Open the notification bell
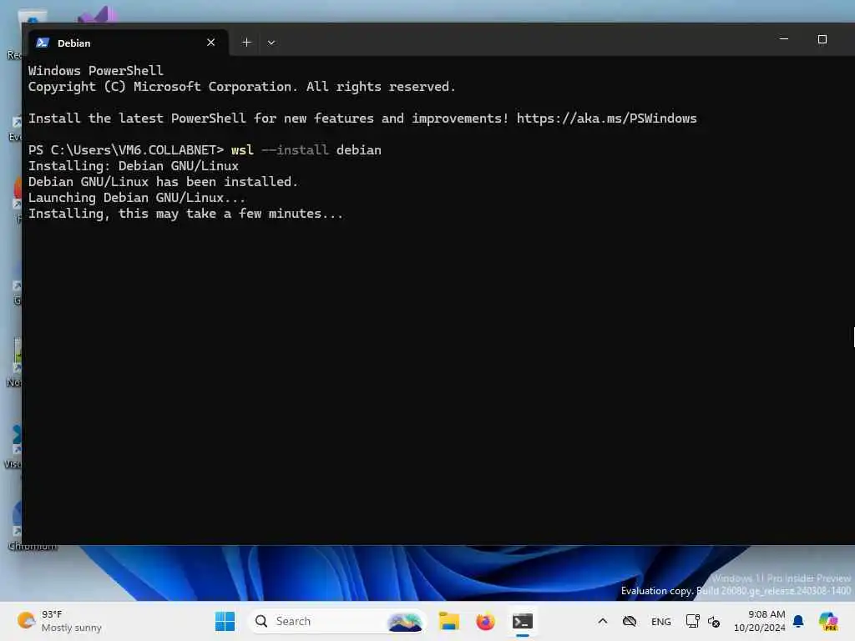 798,621
